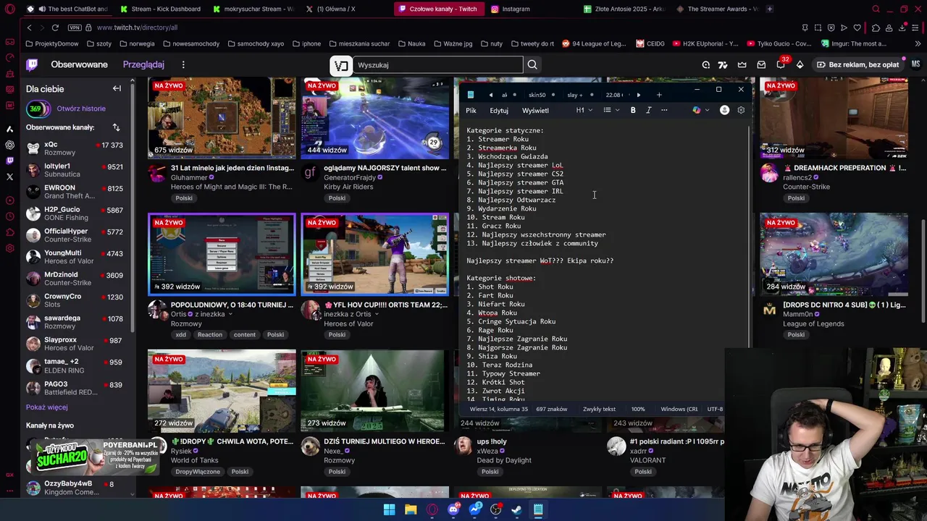Click the Twitch logo home icon
The height and width of the screenshot is (521, 927).
coord(32,64)
